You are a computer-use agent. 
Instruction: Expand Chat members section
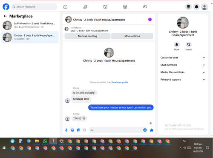(x=183, y=65)
